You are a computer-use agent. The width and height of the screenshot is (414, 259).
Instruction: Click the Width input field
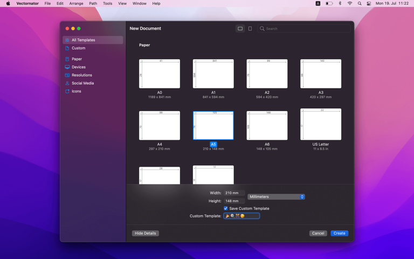click(234, 193)
